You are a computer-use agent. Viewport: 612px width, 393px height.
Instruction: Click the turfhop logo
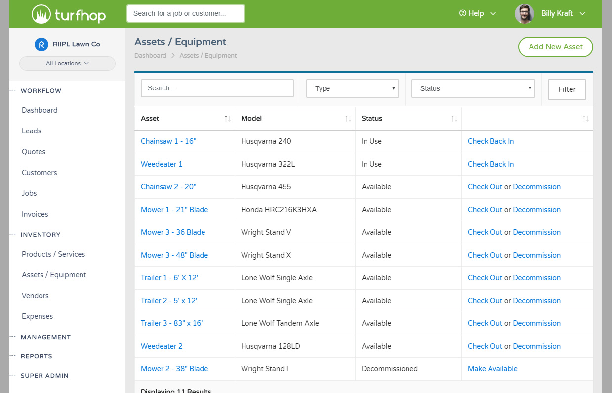[68, 14]
